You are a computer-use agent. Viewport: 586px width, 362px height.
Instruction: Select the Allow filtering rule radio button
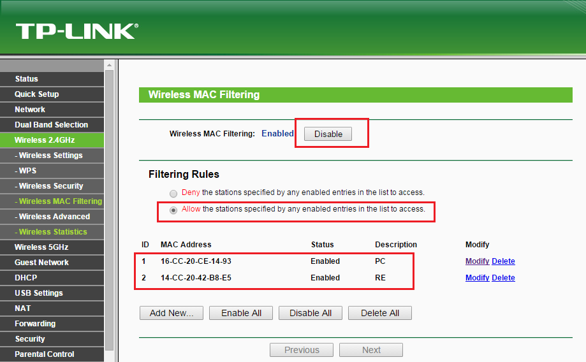click(173, 210)
